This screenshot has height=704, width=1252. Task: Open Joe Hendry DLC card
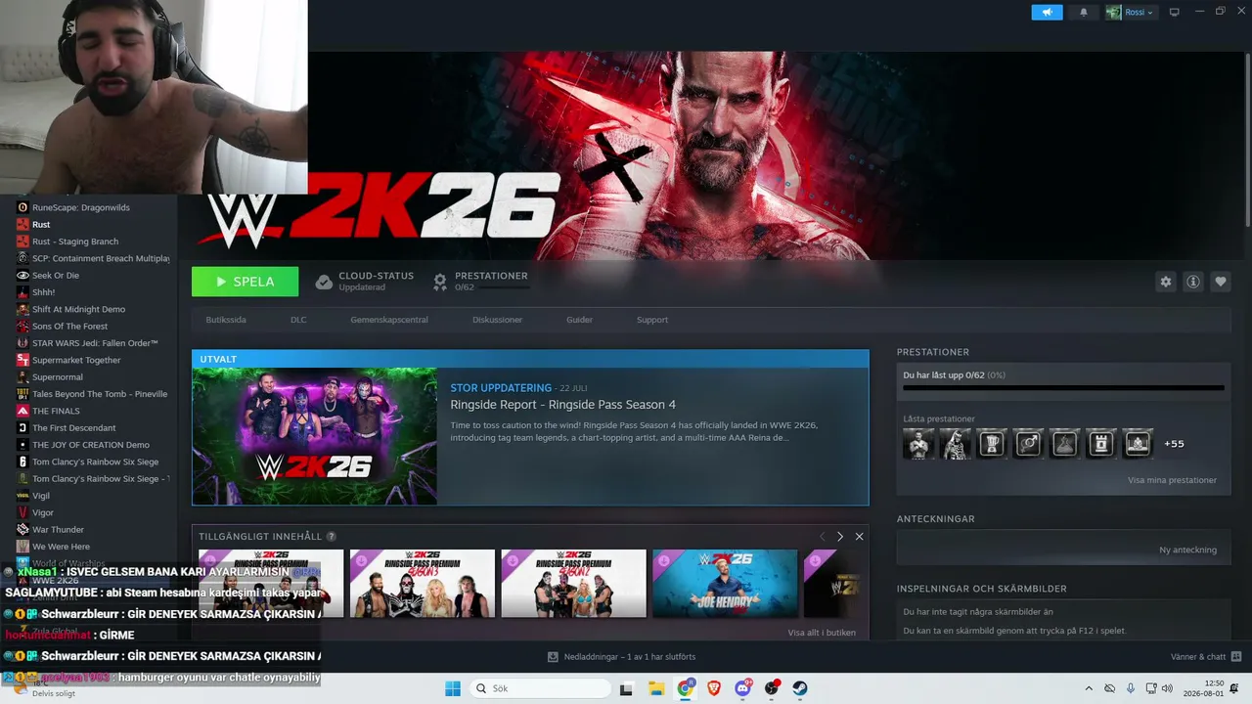click(x=725, y=584)
